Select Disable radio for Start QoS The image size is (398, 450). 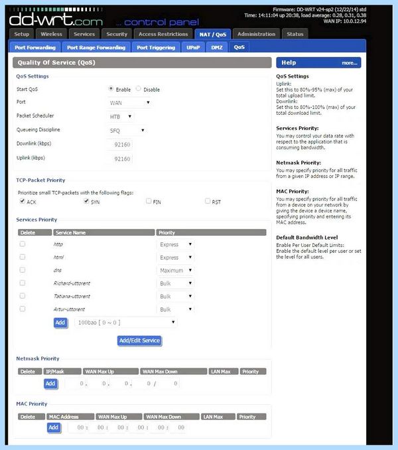click(x=139, y=89)
